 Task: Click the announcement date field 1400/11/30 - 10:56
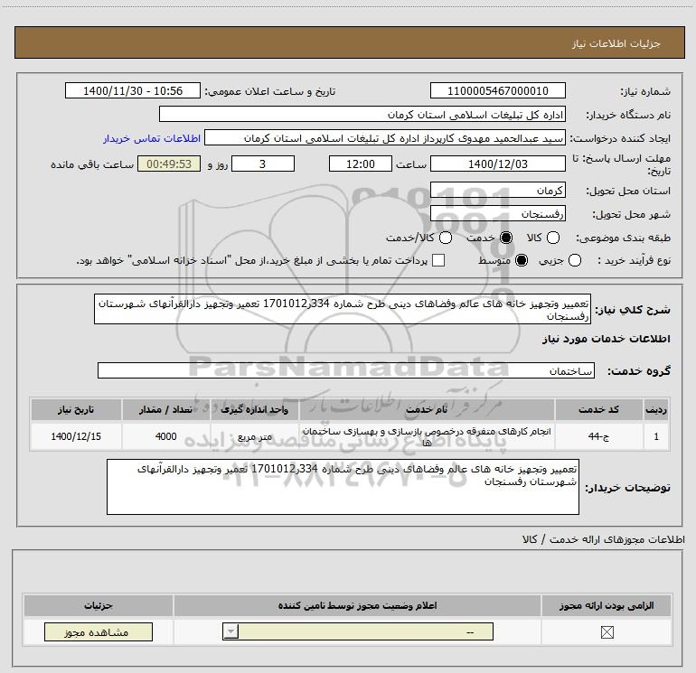point(133,90)
